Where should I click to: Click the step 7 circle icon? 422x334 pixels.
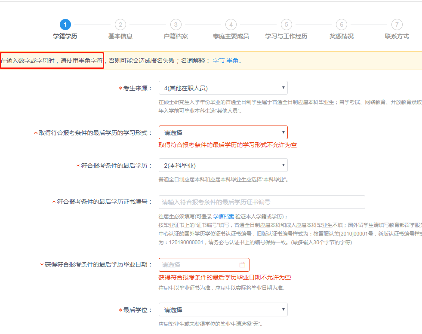point(397,25)
